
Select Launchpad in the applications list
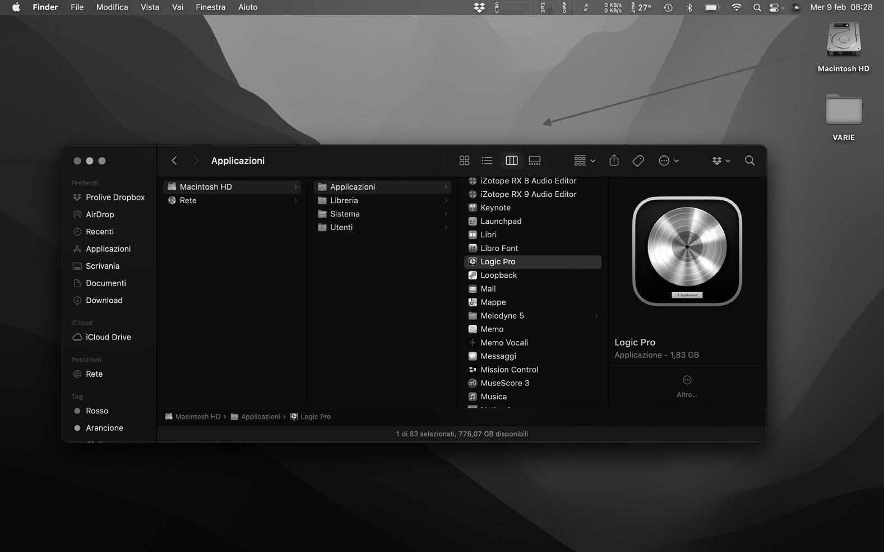(533, 221)
